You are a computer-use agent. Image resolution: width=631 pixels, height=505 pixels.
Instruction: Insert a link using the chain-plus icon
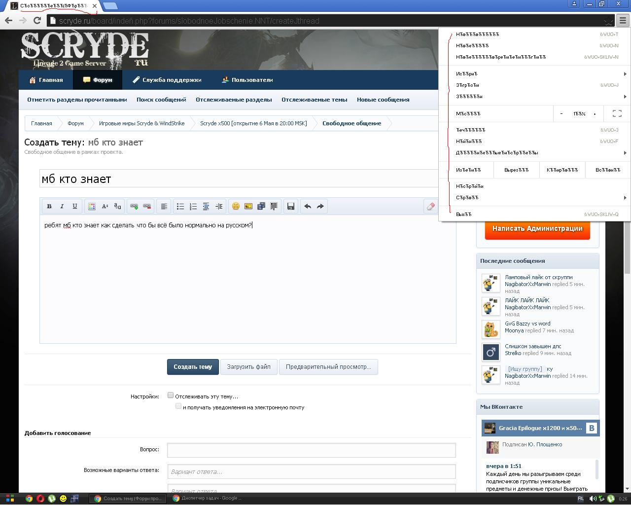pyautogui.click(x=134, y=206)
